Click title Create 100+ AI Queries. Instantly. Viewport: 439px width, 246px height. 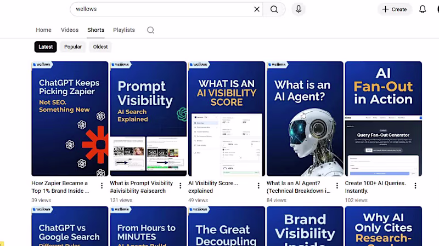point(375,187)
